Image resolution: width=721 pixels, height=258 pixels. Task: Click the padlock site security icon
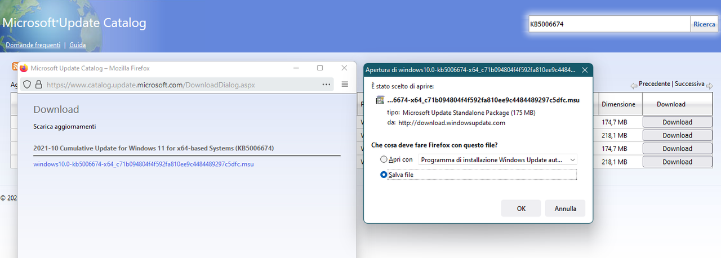click(x=38, y=84)
